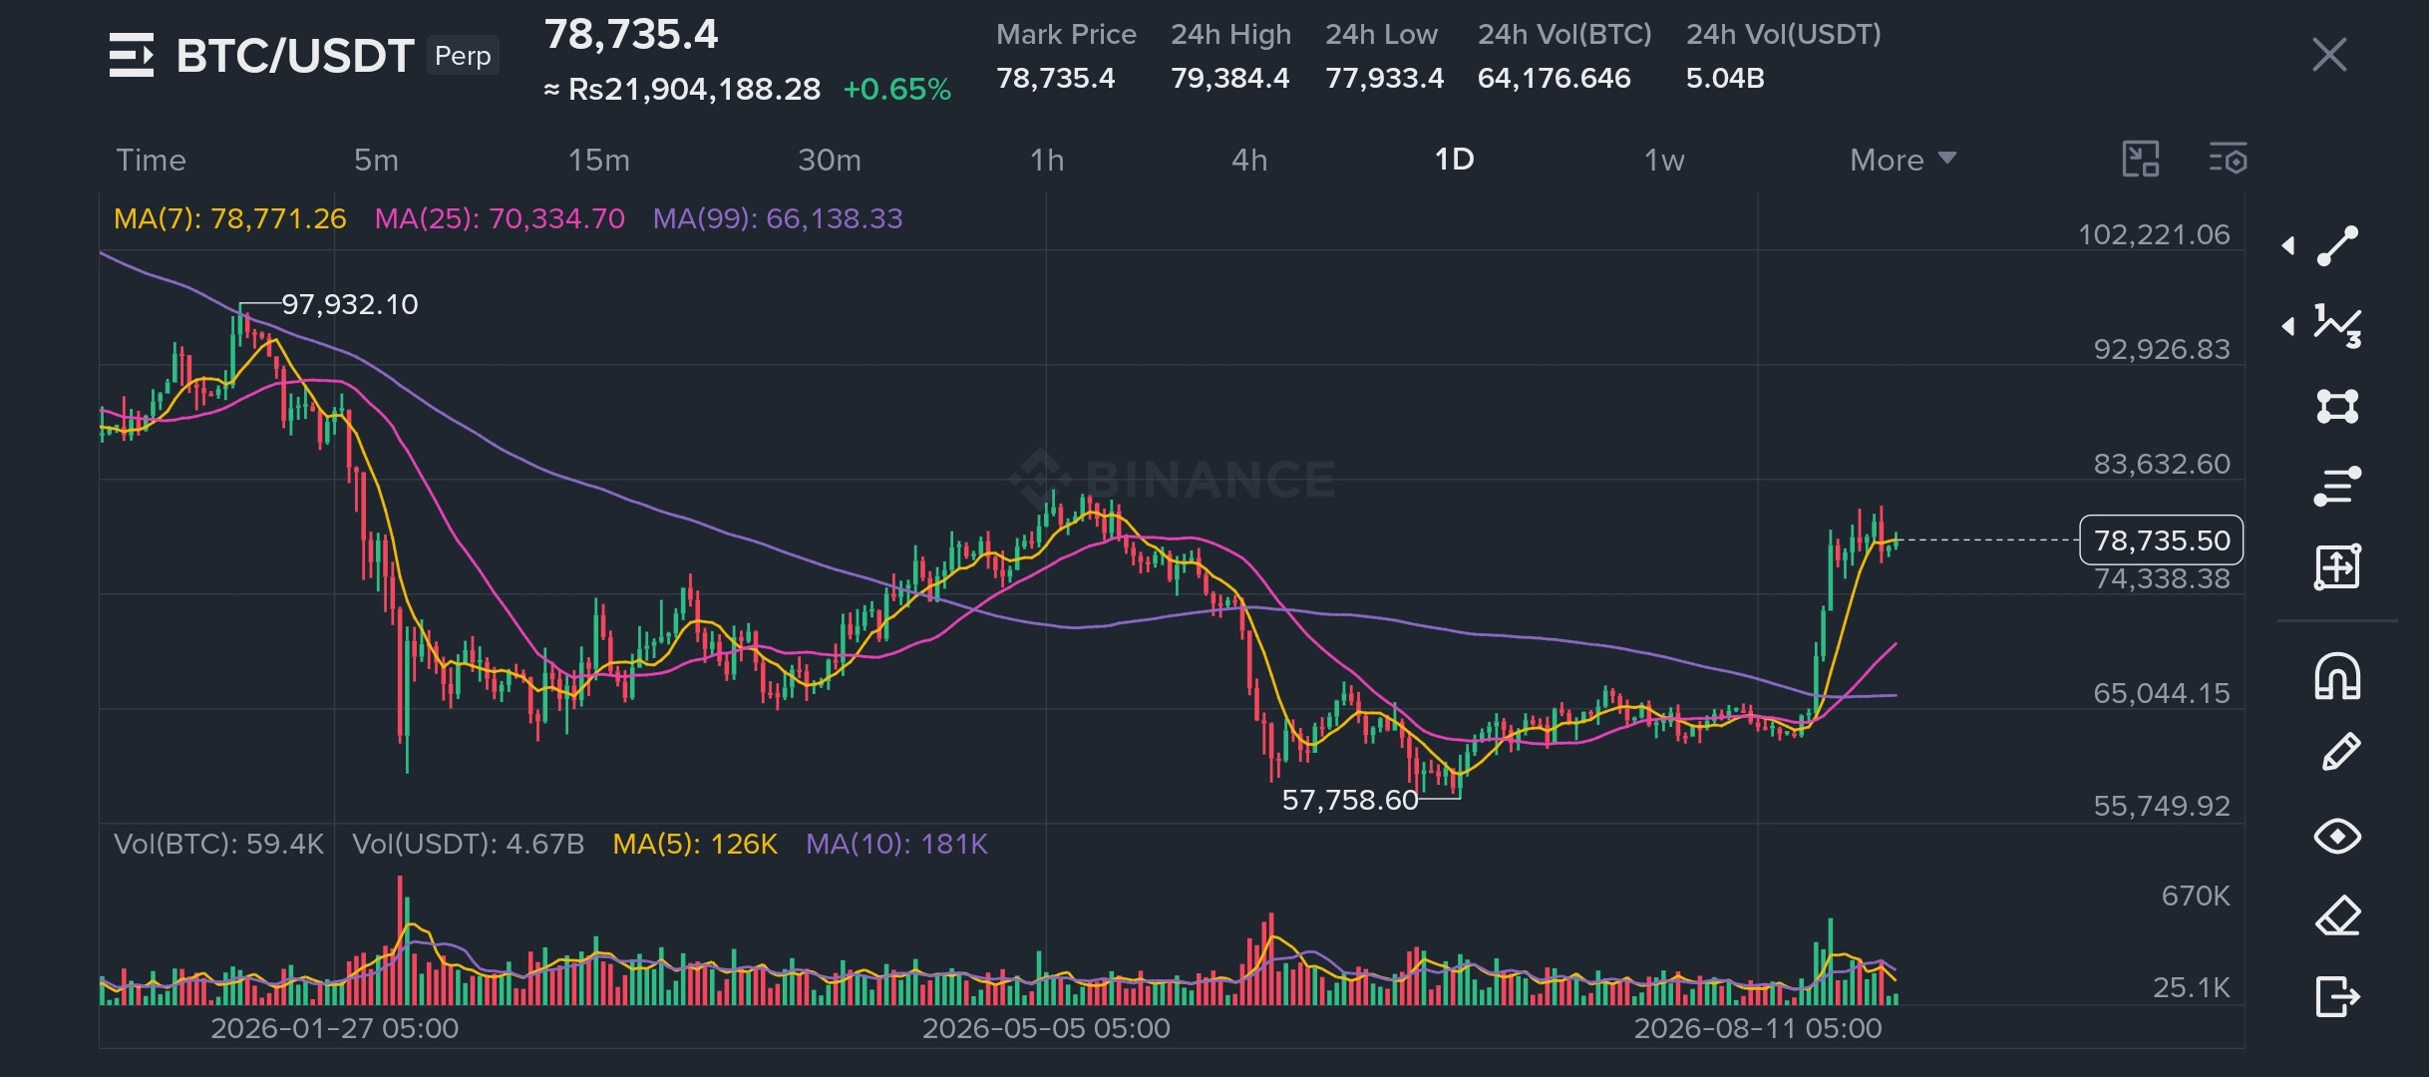Open chart indicator settings icon

2228,160
